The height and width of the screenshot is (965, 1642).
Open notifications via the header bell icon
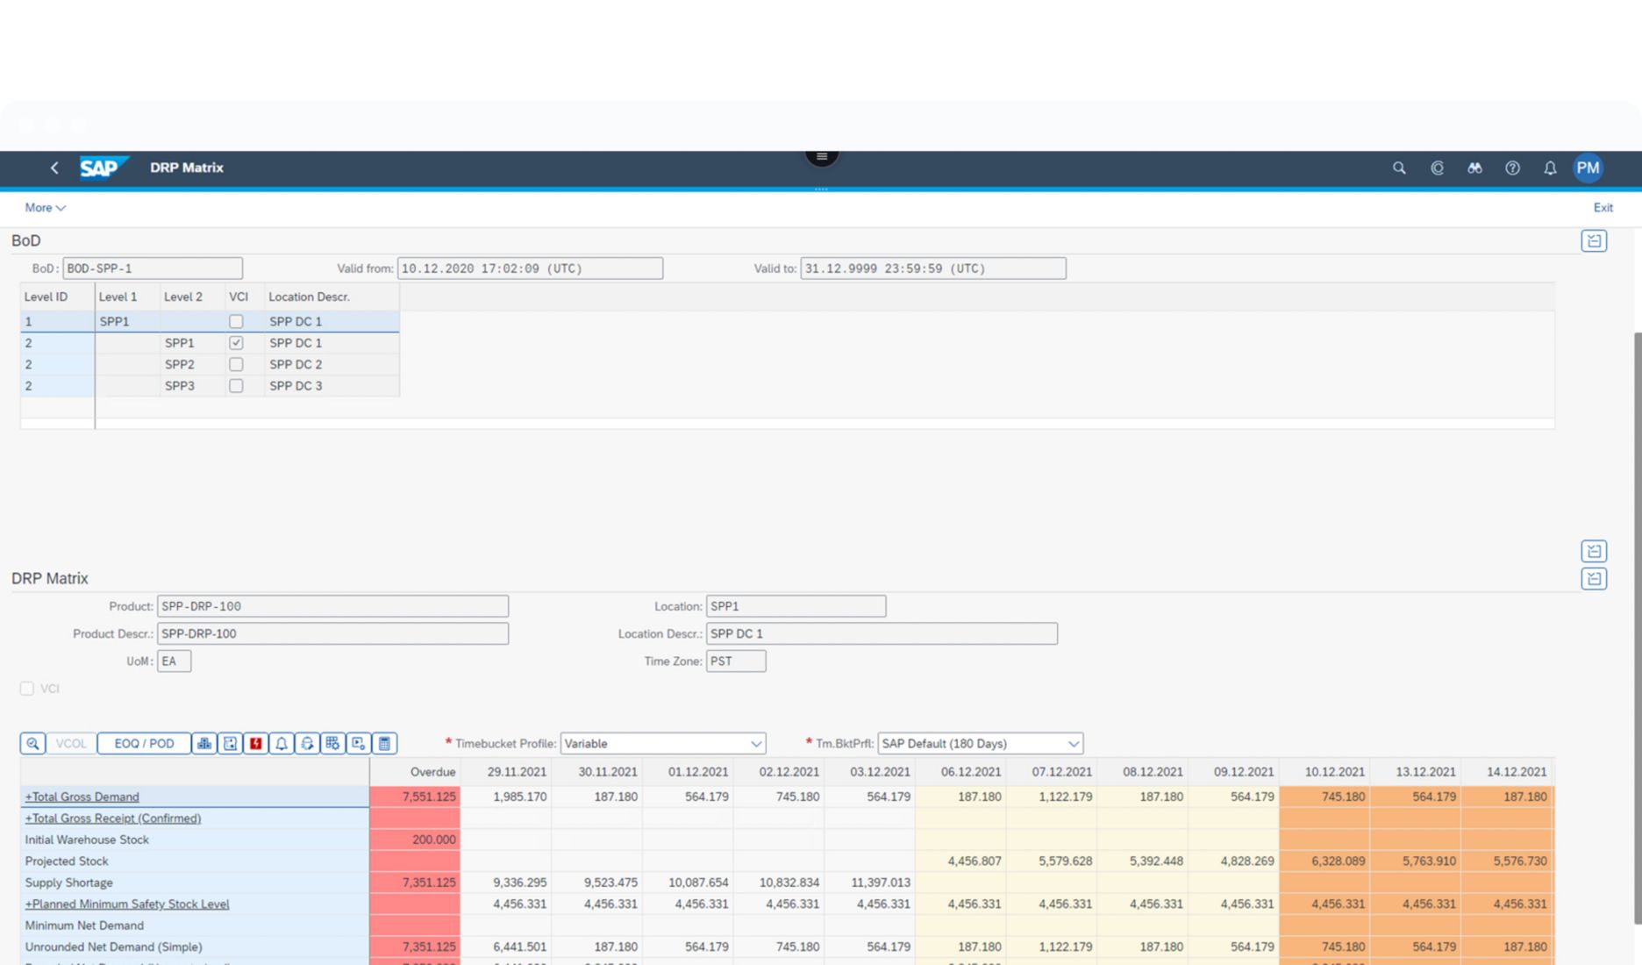point(1550,168)
